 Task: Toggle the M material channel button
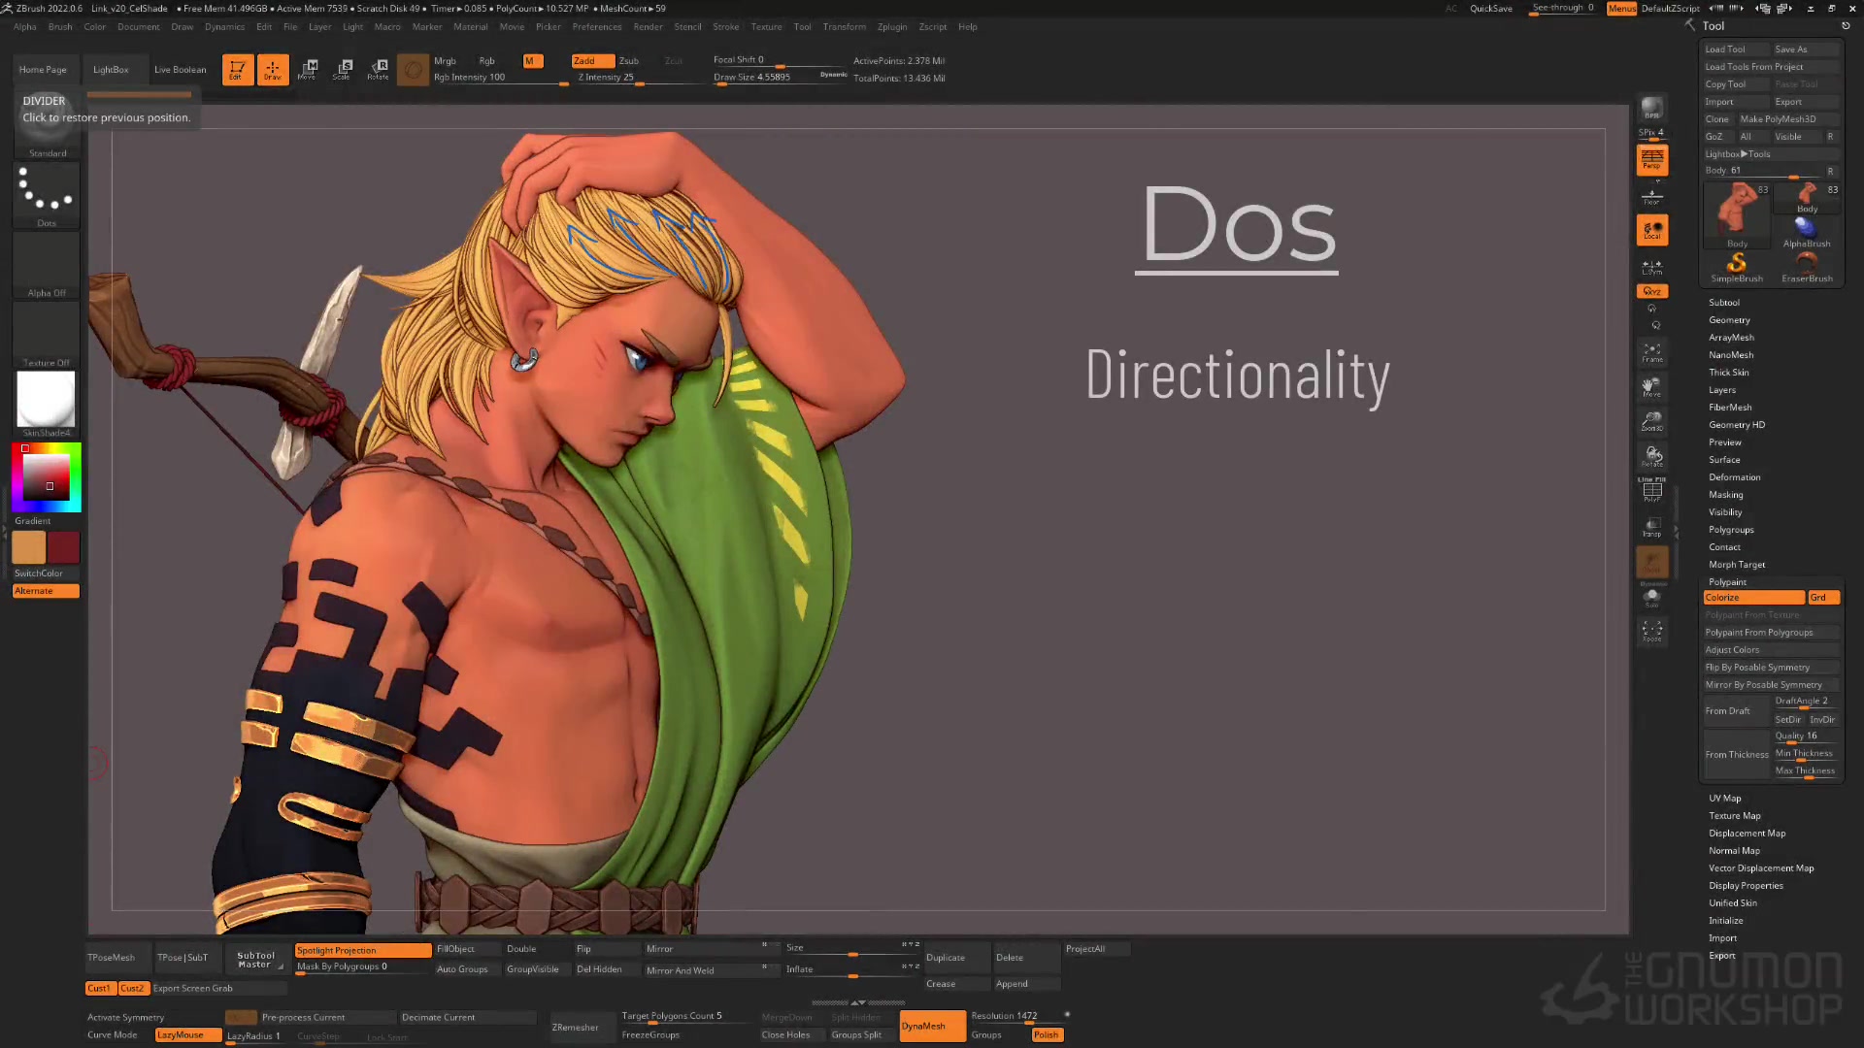531,60
